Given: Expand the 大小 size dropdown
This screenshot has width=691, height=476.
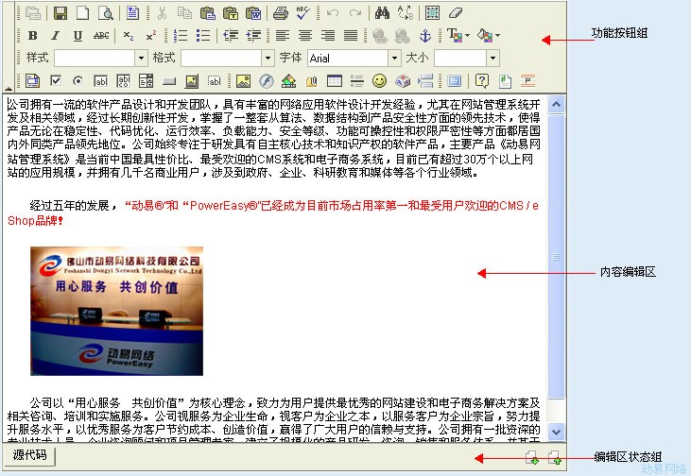Looking at the screenshot, I should click(x=492, y=58).
